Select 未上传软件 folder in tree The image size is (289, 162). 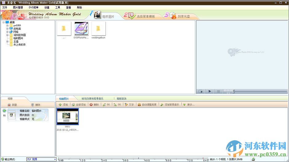click(20, 45)
